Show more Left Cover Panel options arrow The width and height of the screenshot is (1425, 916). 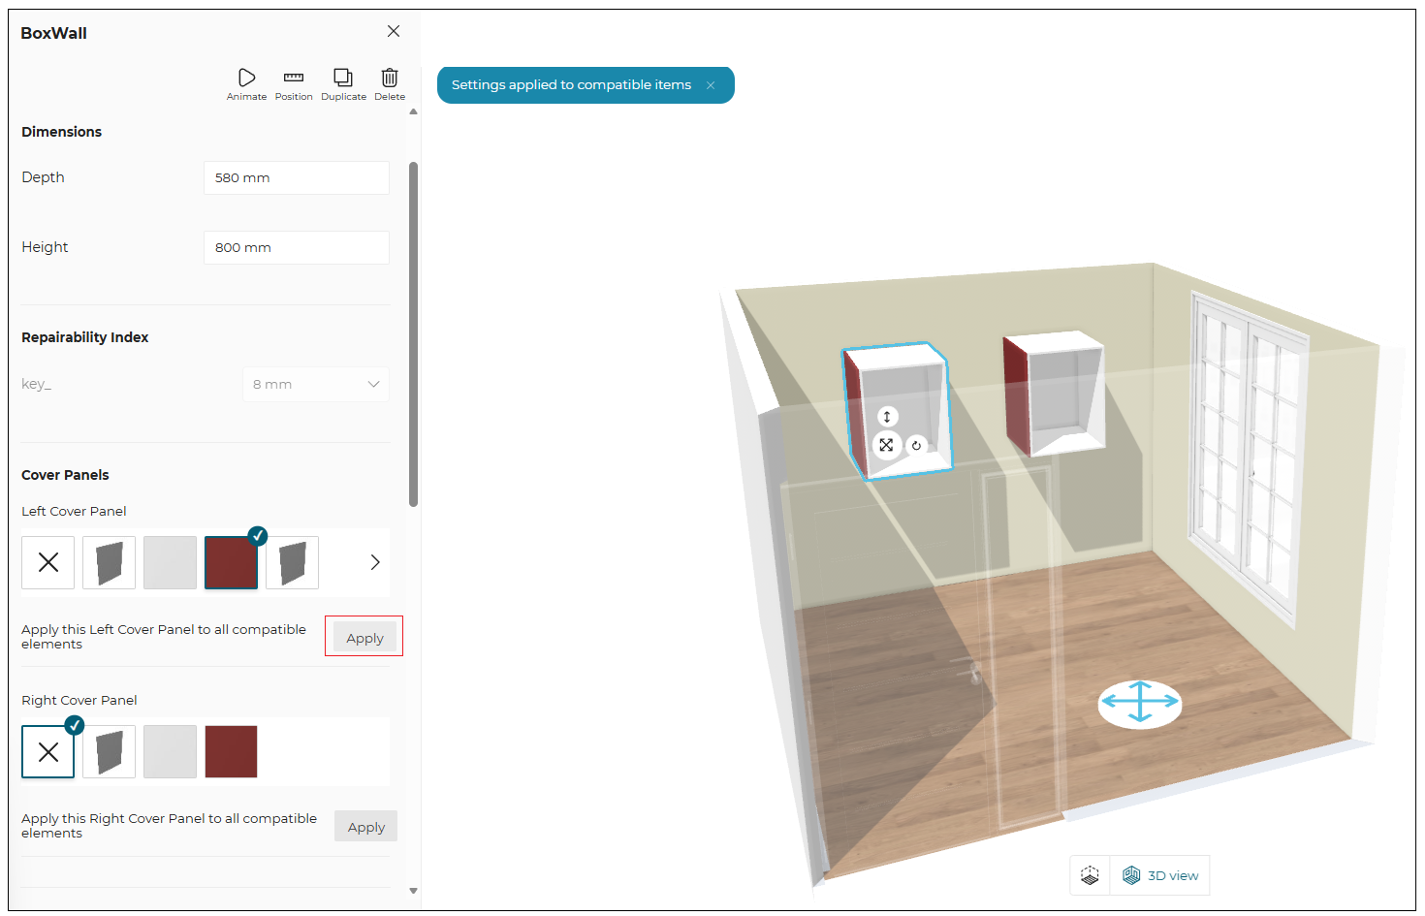pyautogui.click(x=375, y=562)
